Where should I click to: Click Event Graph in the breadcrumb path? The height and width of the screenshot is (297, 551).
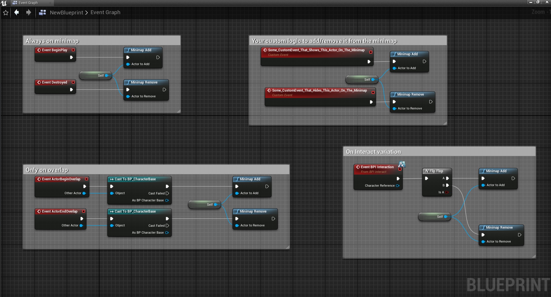[x=105, y=12]
